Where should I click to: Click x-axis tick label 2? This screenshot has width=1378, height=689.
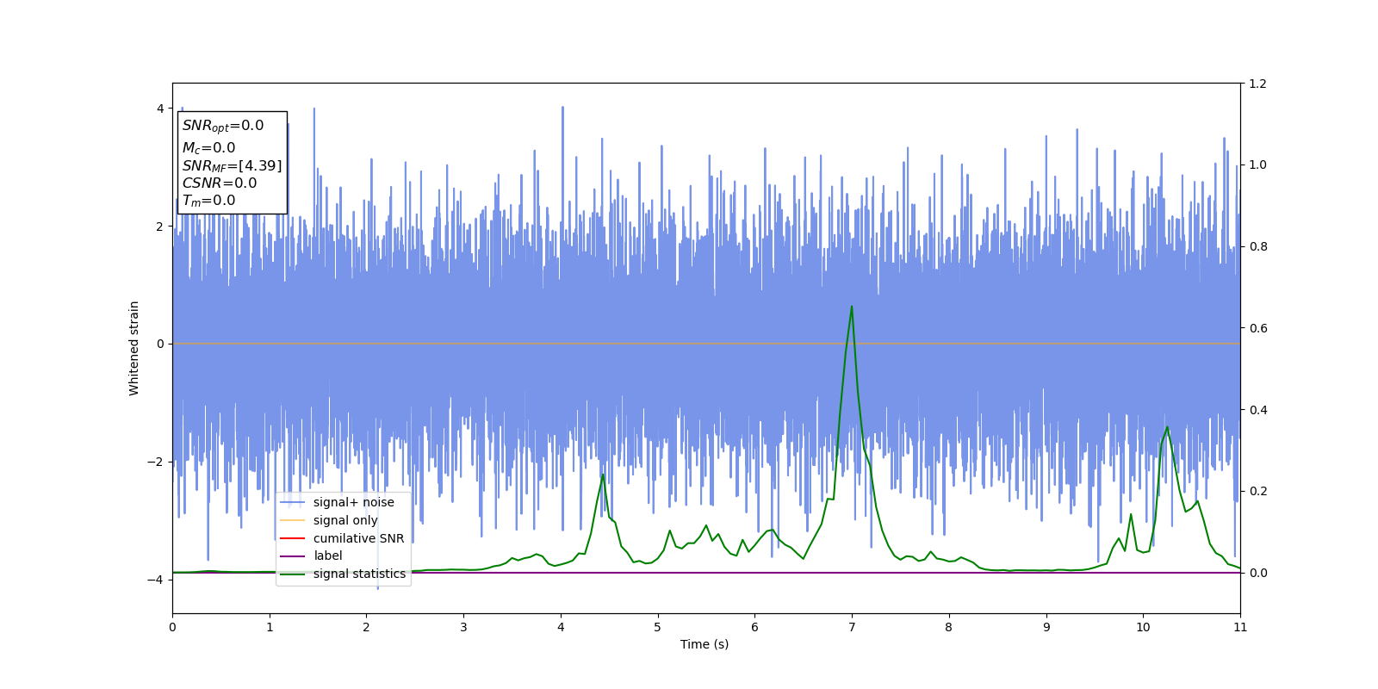coord(366,627)
